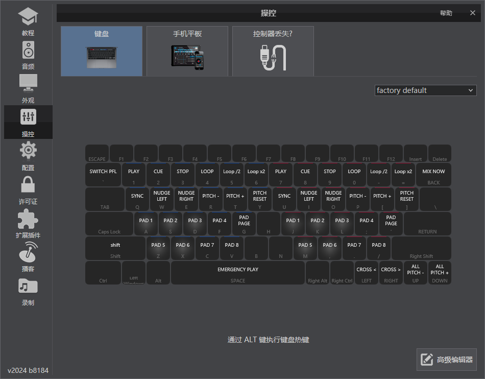Click the PITCH + key on T

point(235,199)
